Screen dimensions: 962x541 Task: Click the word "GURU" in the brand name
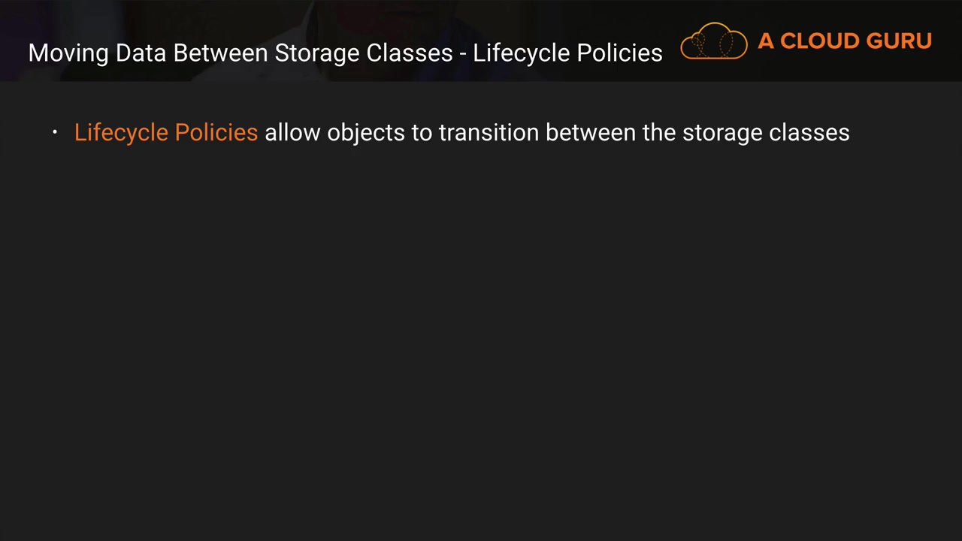(900, 41)
